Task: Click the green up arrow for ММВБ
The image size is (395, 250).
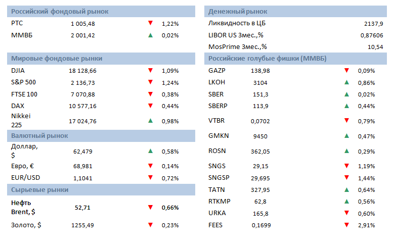Action: tap(150, 35)
